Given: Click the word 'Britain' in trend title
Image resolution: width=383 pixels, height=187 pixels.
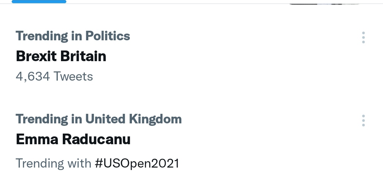Looking at the screenshot, I should (83, 56).
